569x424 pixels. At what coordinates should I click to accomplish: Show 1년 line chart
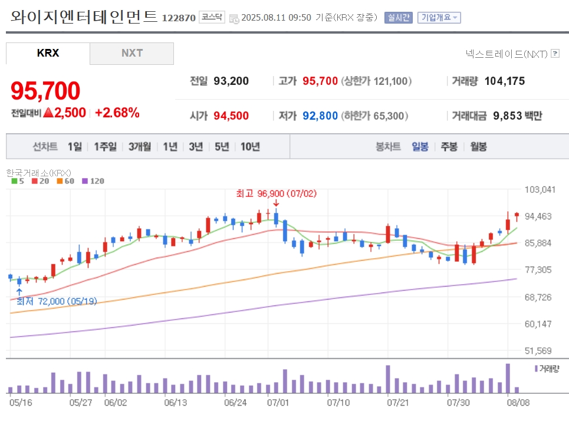(170, 147)
